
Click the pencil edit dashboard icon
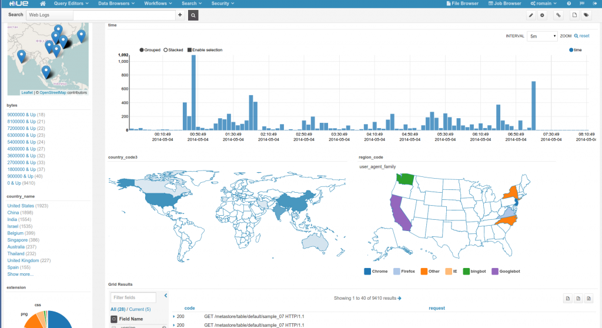531,15
